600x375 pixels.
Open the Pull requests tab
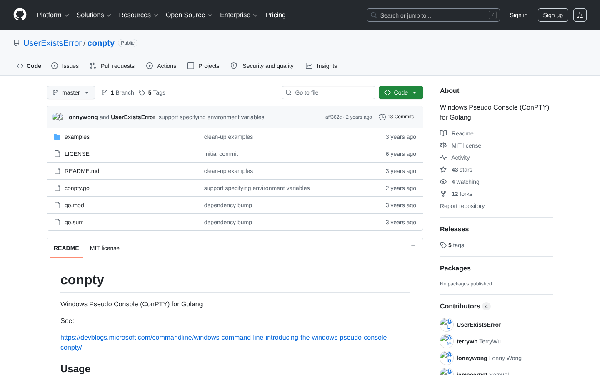112,66
